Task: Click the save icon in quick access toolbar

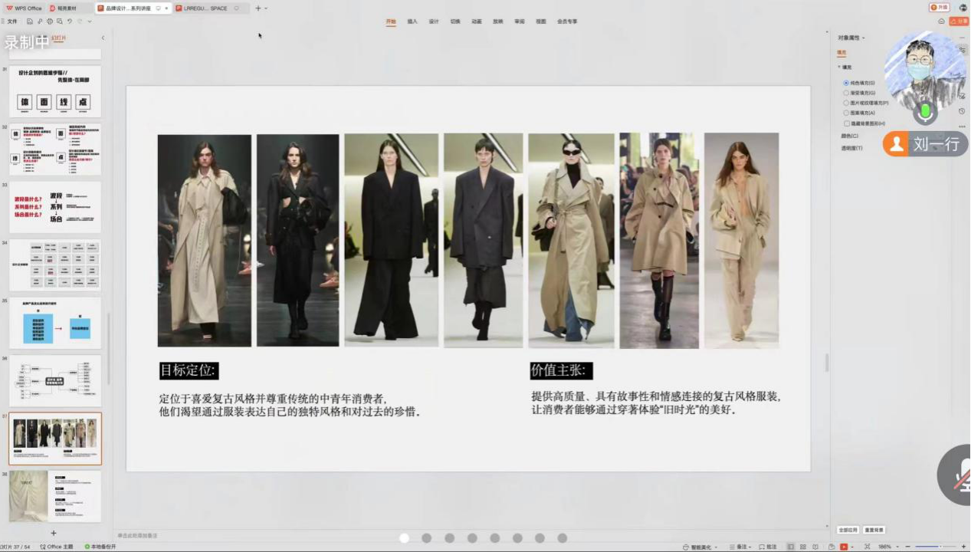Action: (x=29, y=21)
